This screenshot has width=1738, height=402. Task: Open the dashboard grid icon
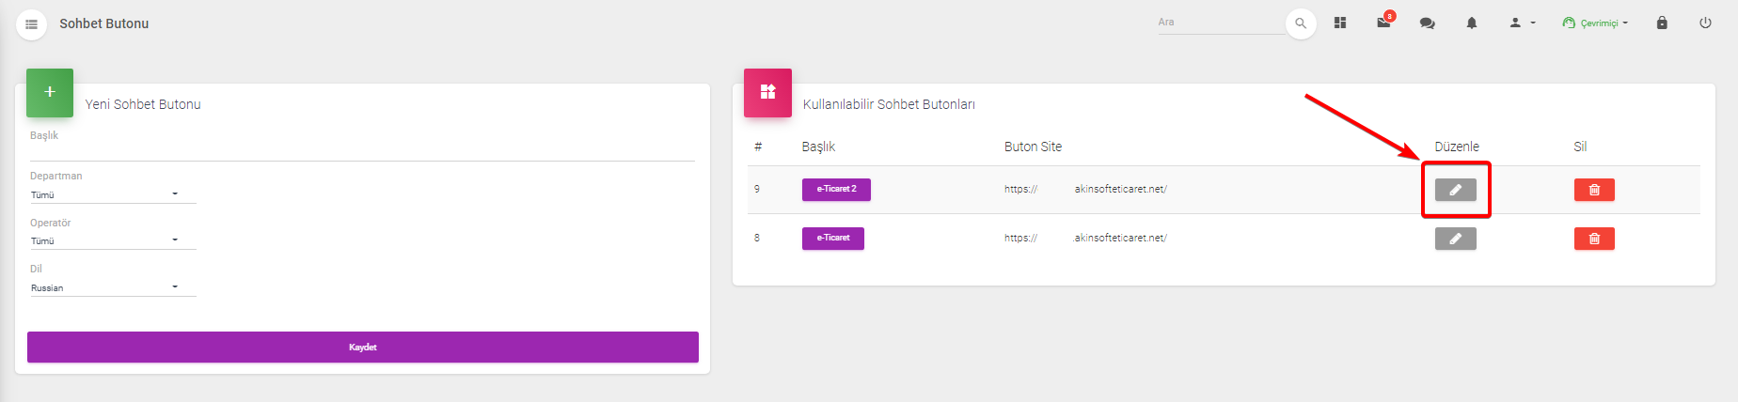tap(1340, 23)
